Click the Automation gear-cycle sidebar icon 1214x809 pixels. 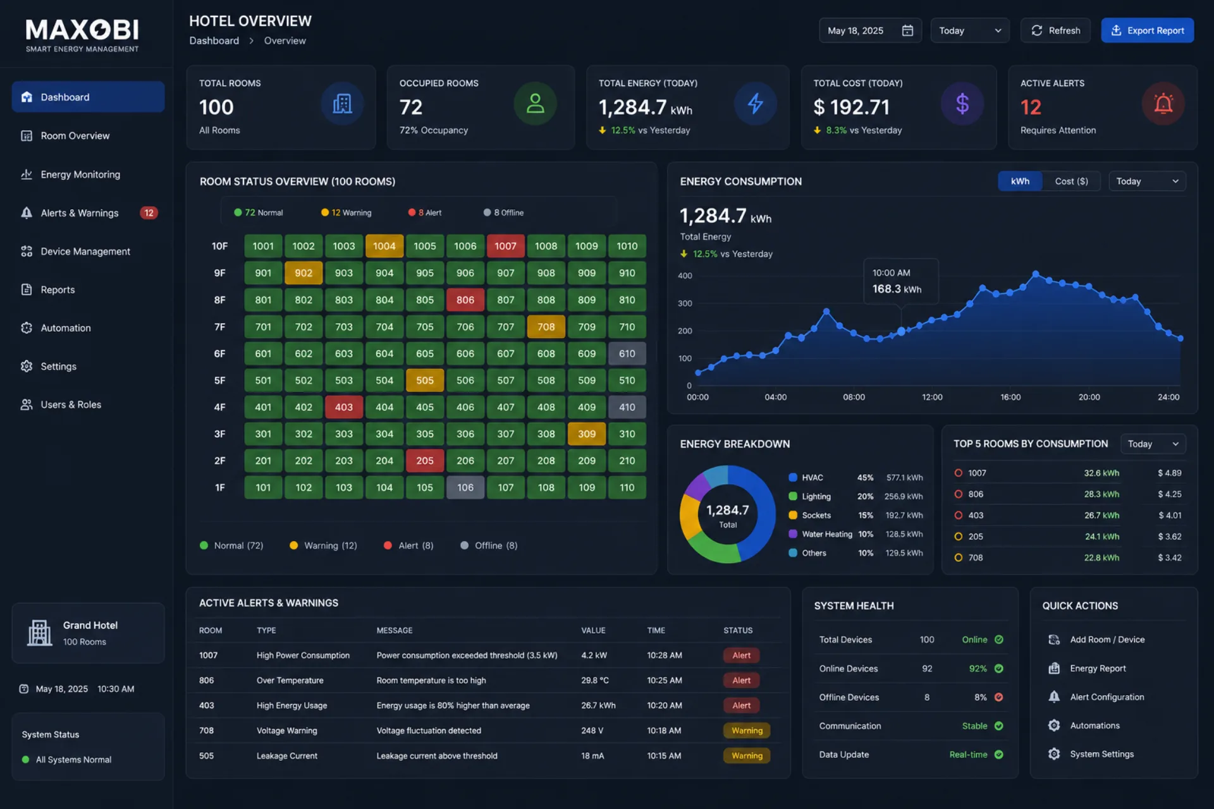pos(26,327)
